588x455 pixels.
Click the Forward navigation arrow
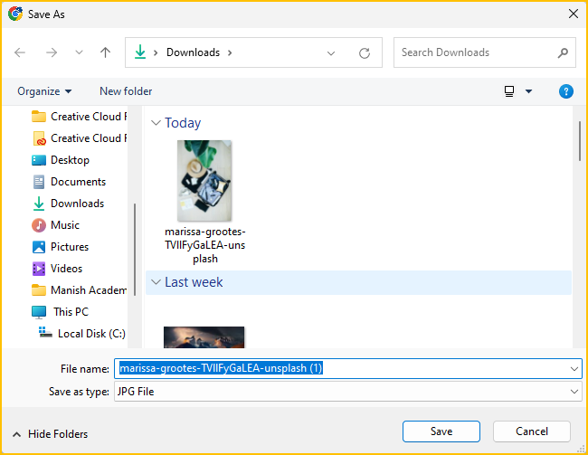[x=52, y=52]
